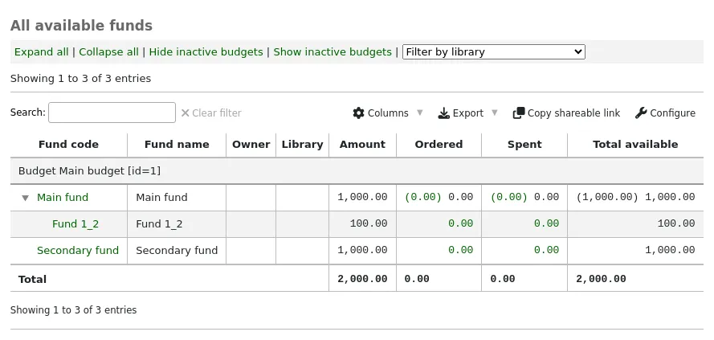Collapse the Main fund row triangle
Viewport: 714px width, 340px height.
[x=26, y=198]
